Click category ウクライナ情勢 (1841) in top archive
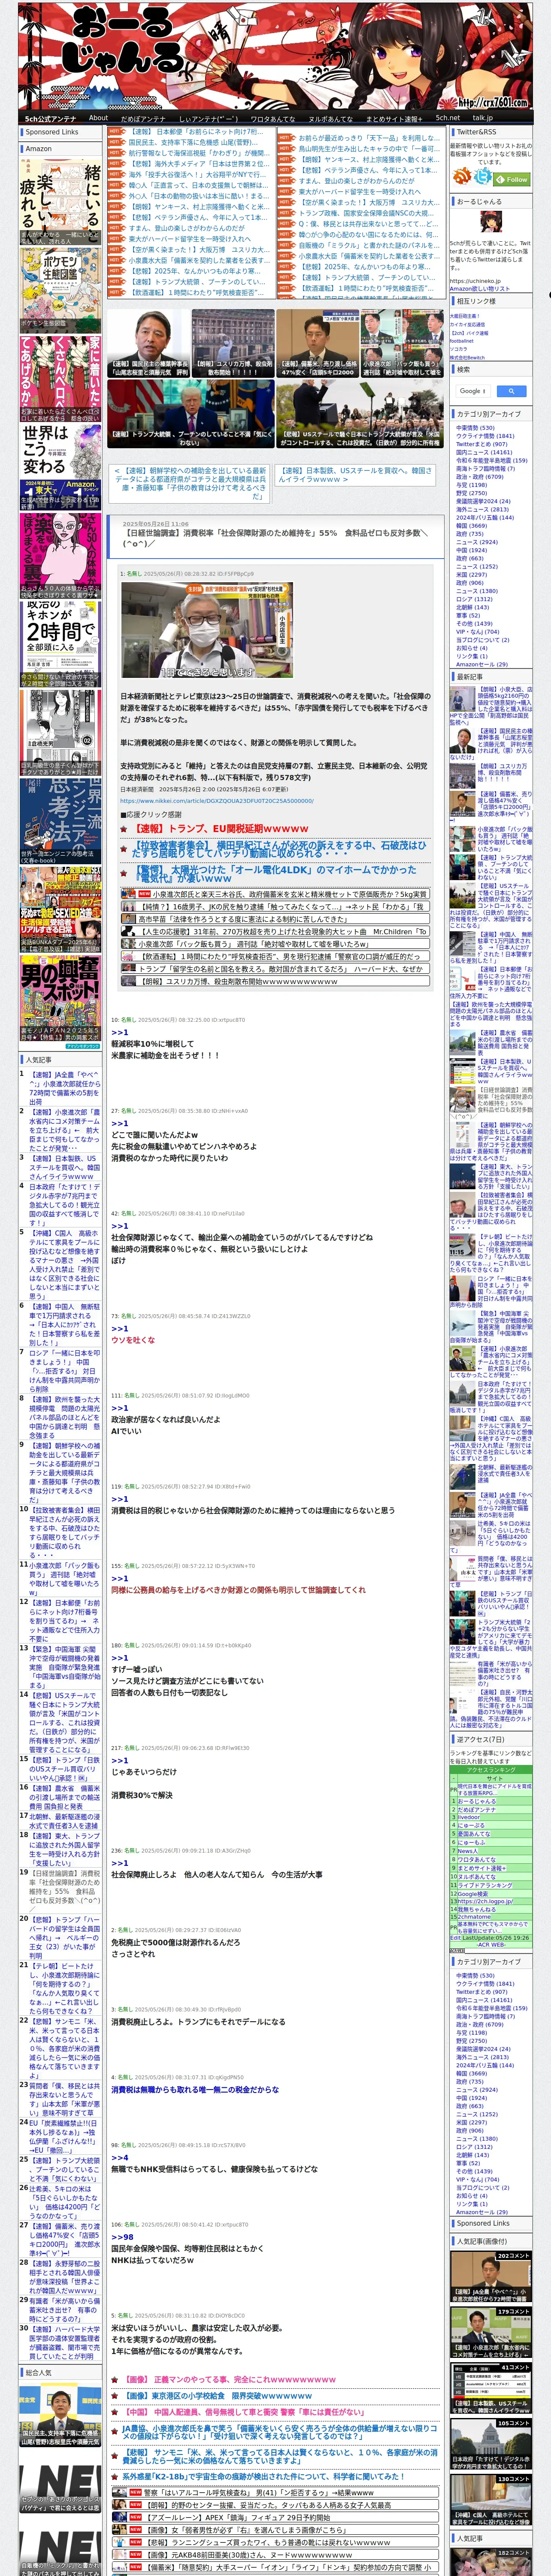 coord(485,436)
